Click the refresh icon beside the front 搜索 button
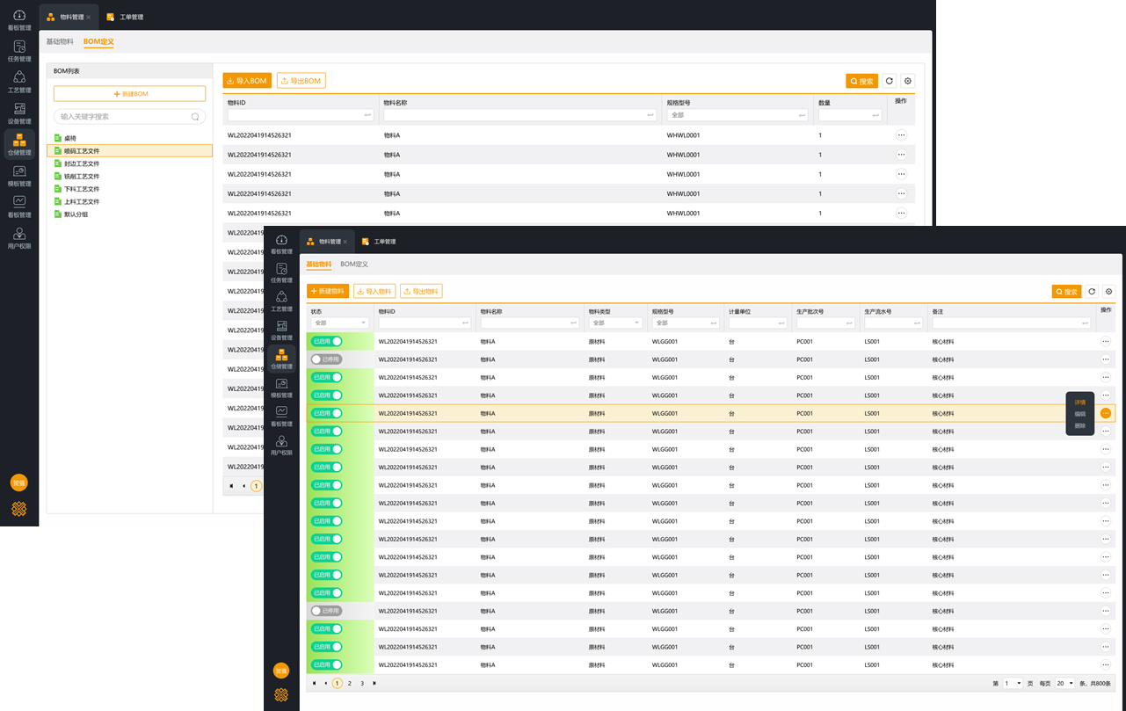This screenshot has width=1126, height=711. pyautogui.click(x=1092, y=292)
